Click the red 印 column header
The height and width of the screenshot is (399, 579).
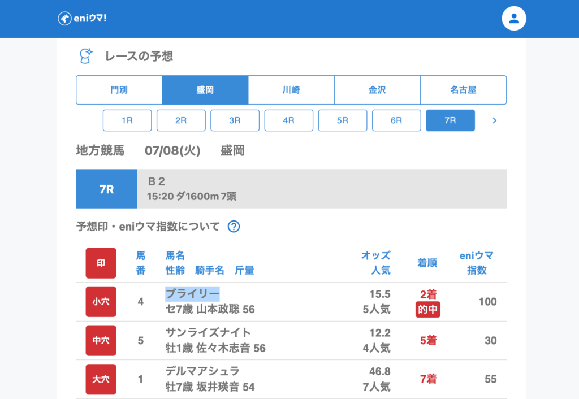pyautogui.click(x=101, y=263)
